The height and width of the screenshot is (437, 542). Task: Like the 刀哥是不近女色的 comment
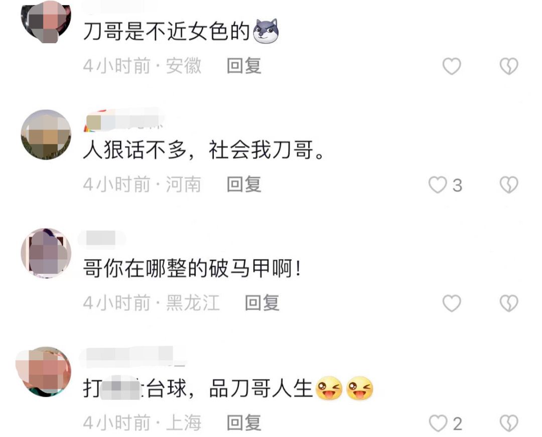(452, 66)
